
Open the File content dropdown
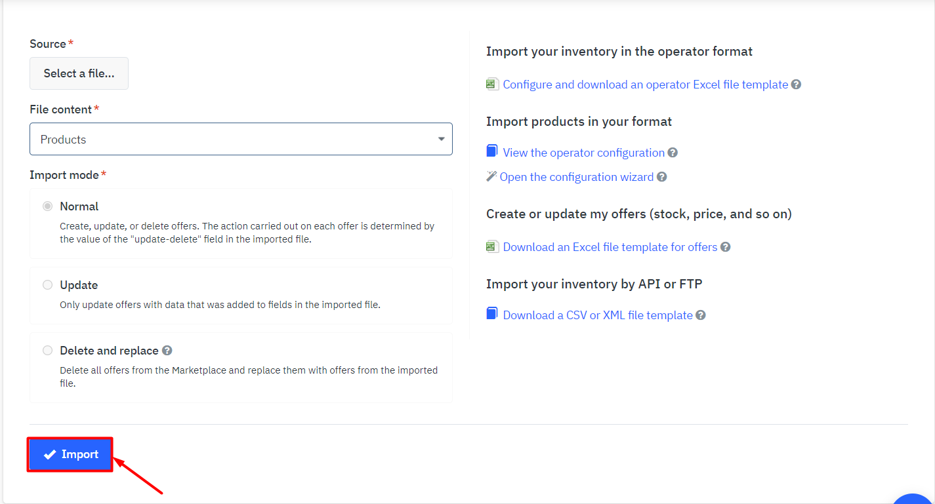[241, 139]
